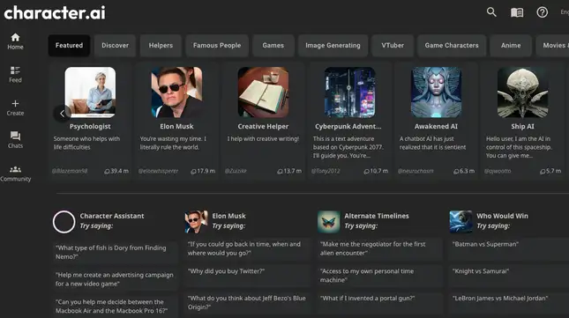Screen dimensions: 569x318
Task: Open the Psychologist character card
Action: coord(90,121)
